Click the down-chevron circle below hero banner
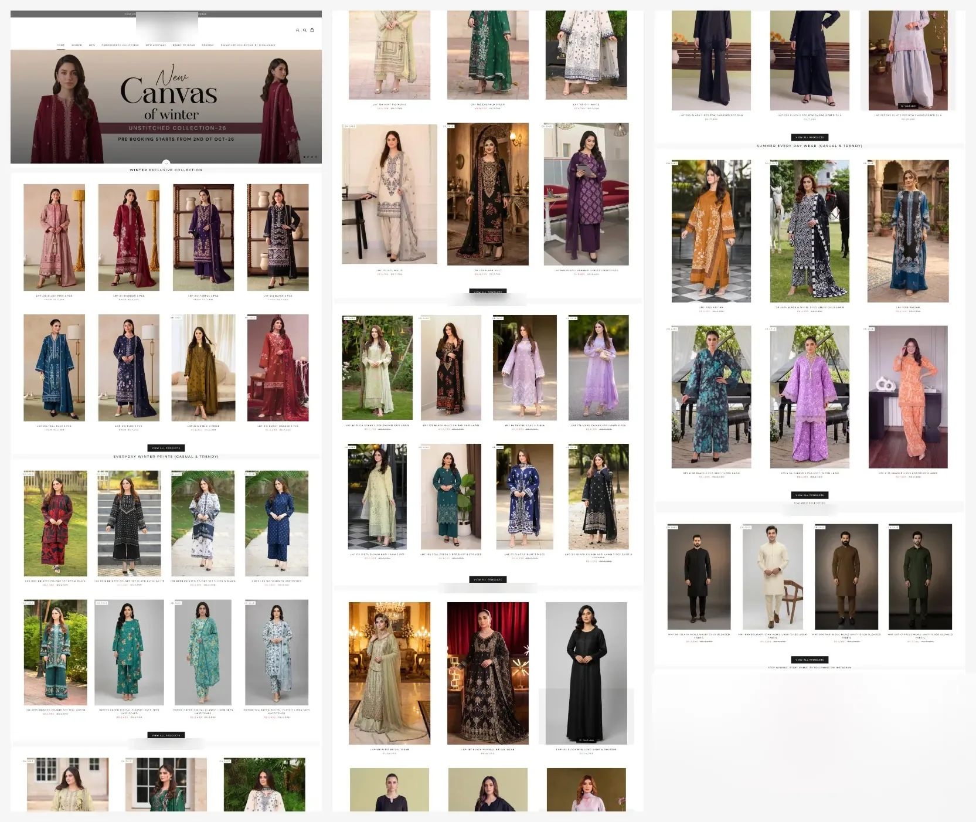Screen dimensions: 976x822 pos(166,163)
